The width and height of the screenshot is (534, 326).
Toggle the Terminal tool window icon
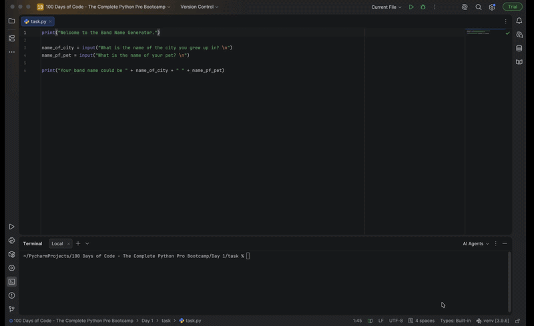point(11,282)
